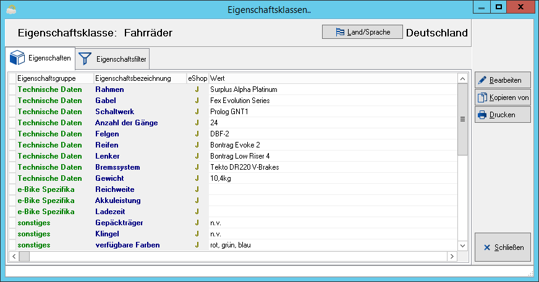Viewport: 539px width, 282px height.
Task: Select the Reifen property name
Action: [106, 145]
